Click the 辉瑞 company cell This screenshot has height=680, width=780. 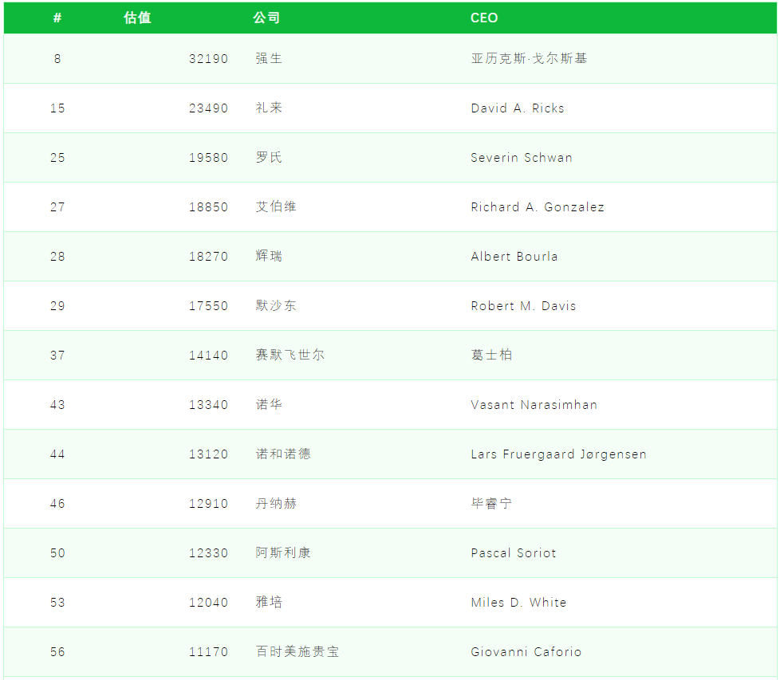[x=269, y=256]
